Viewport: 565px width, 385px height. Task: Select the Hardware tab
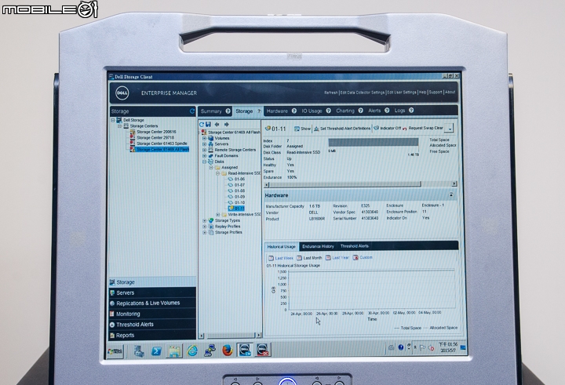coord(277,111)
